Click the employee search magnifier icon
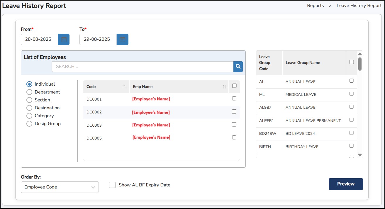Image resolution: width=385 pixels, height=209 pixels. 238,67
